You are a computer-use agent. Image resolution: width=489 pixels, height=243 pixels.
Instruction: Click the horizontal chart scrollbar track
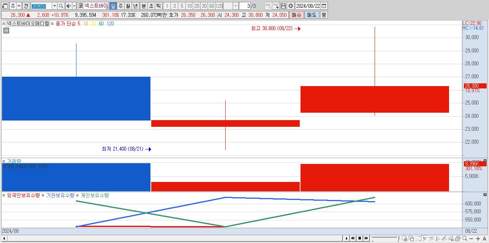[175, 238]
